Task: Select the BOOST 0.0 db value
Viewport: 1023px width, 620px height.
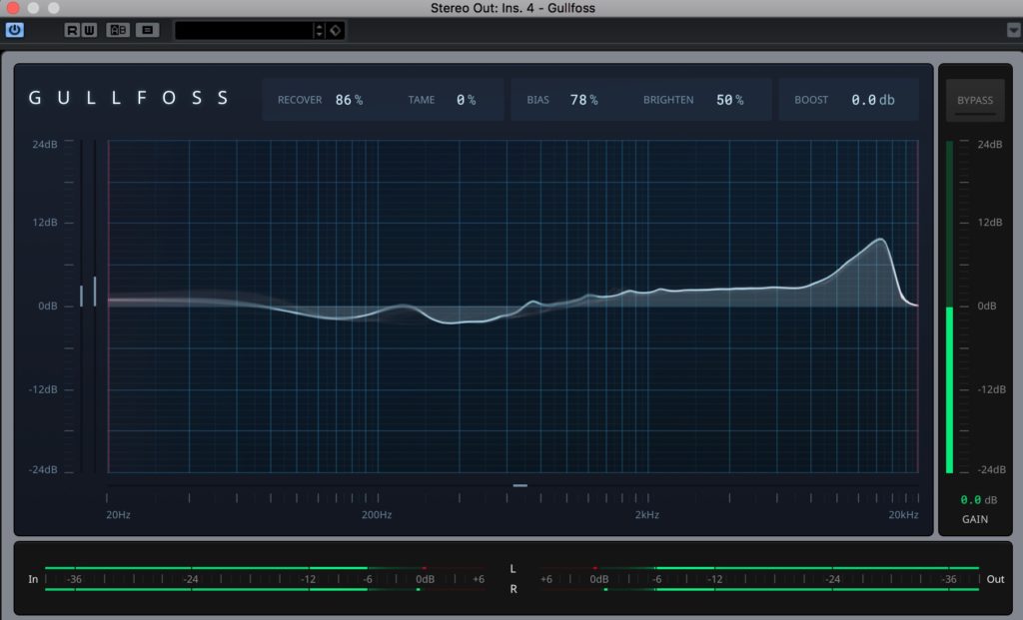Action: (x=873, y=100)
